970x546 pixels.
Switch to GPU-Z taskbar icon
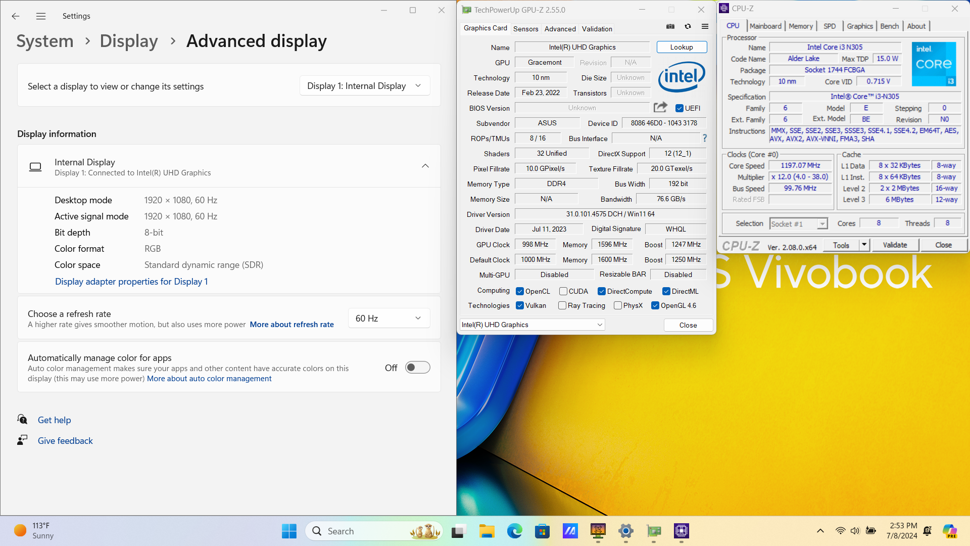(654, 531)
